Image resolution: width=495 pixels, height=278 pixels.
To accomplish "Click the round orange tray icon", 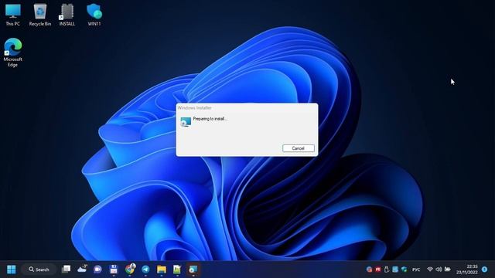I will (369, 270).
